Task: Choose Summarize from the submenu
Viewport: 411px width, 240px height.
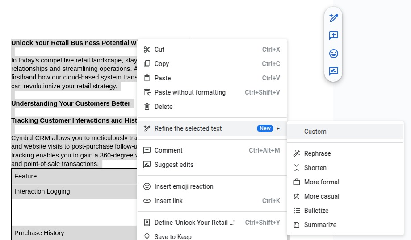Action: click(x=320, y=225)
